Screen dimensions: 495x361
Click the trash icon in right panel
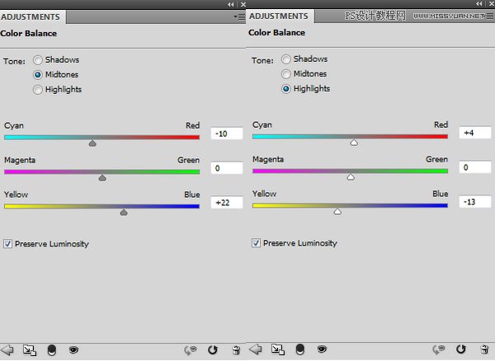click(483, 349)
